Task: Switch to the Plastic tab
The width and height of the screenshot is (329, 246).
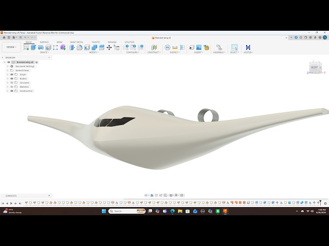Action: click(96, 42)
